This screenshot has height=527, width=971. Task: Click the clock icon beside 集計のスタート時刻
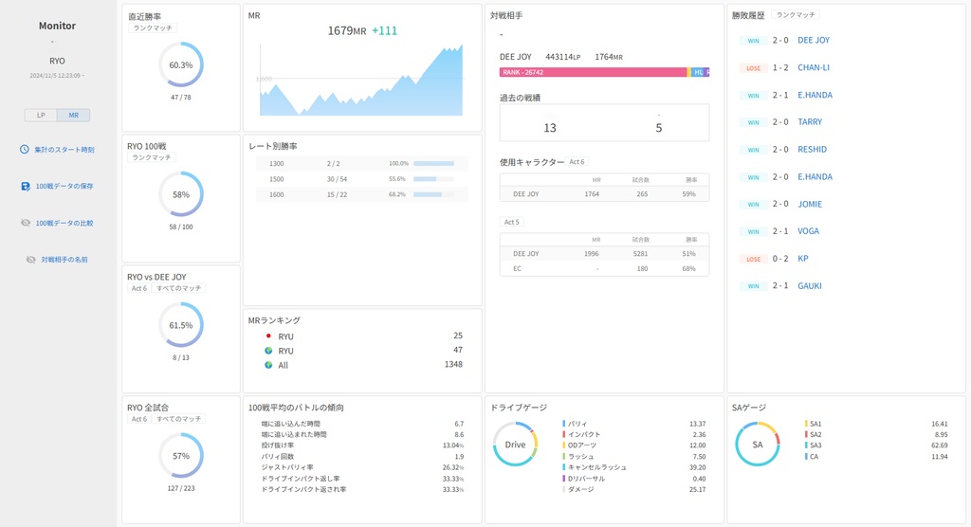[24, 149]
